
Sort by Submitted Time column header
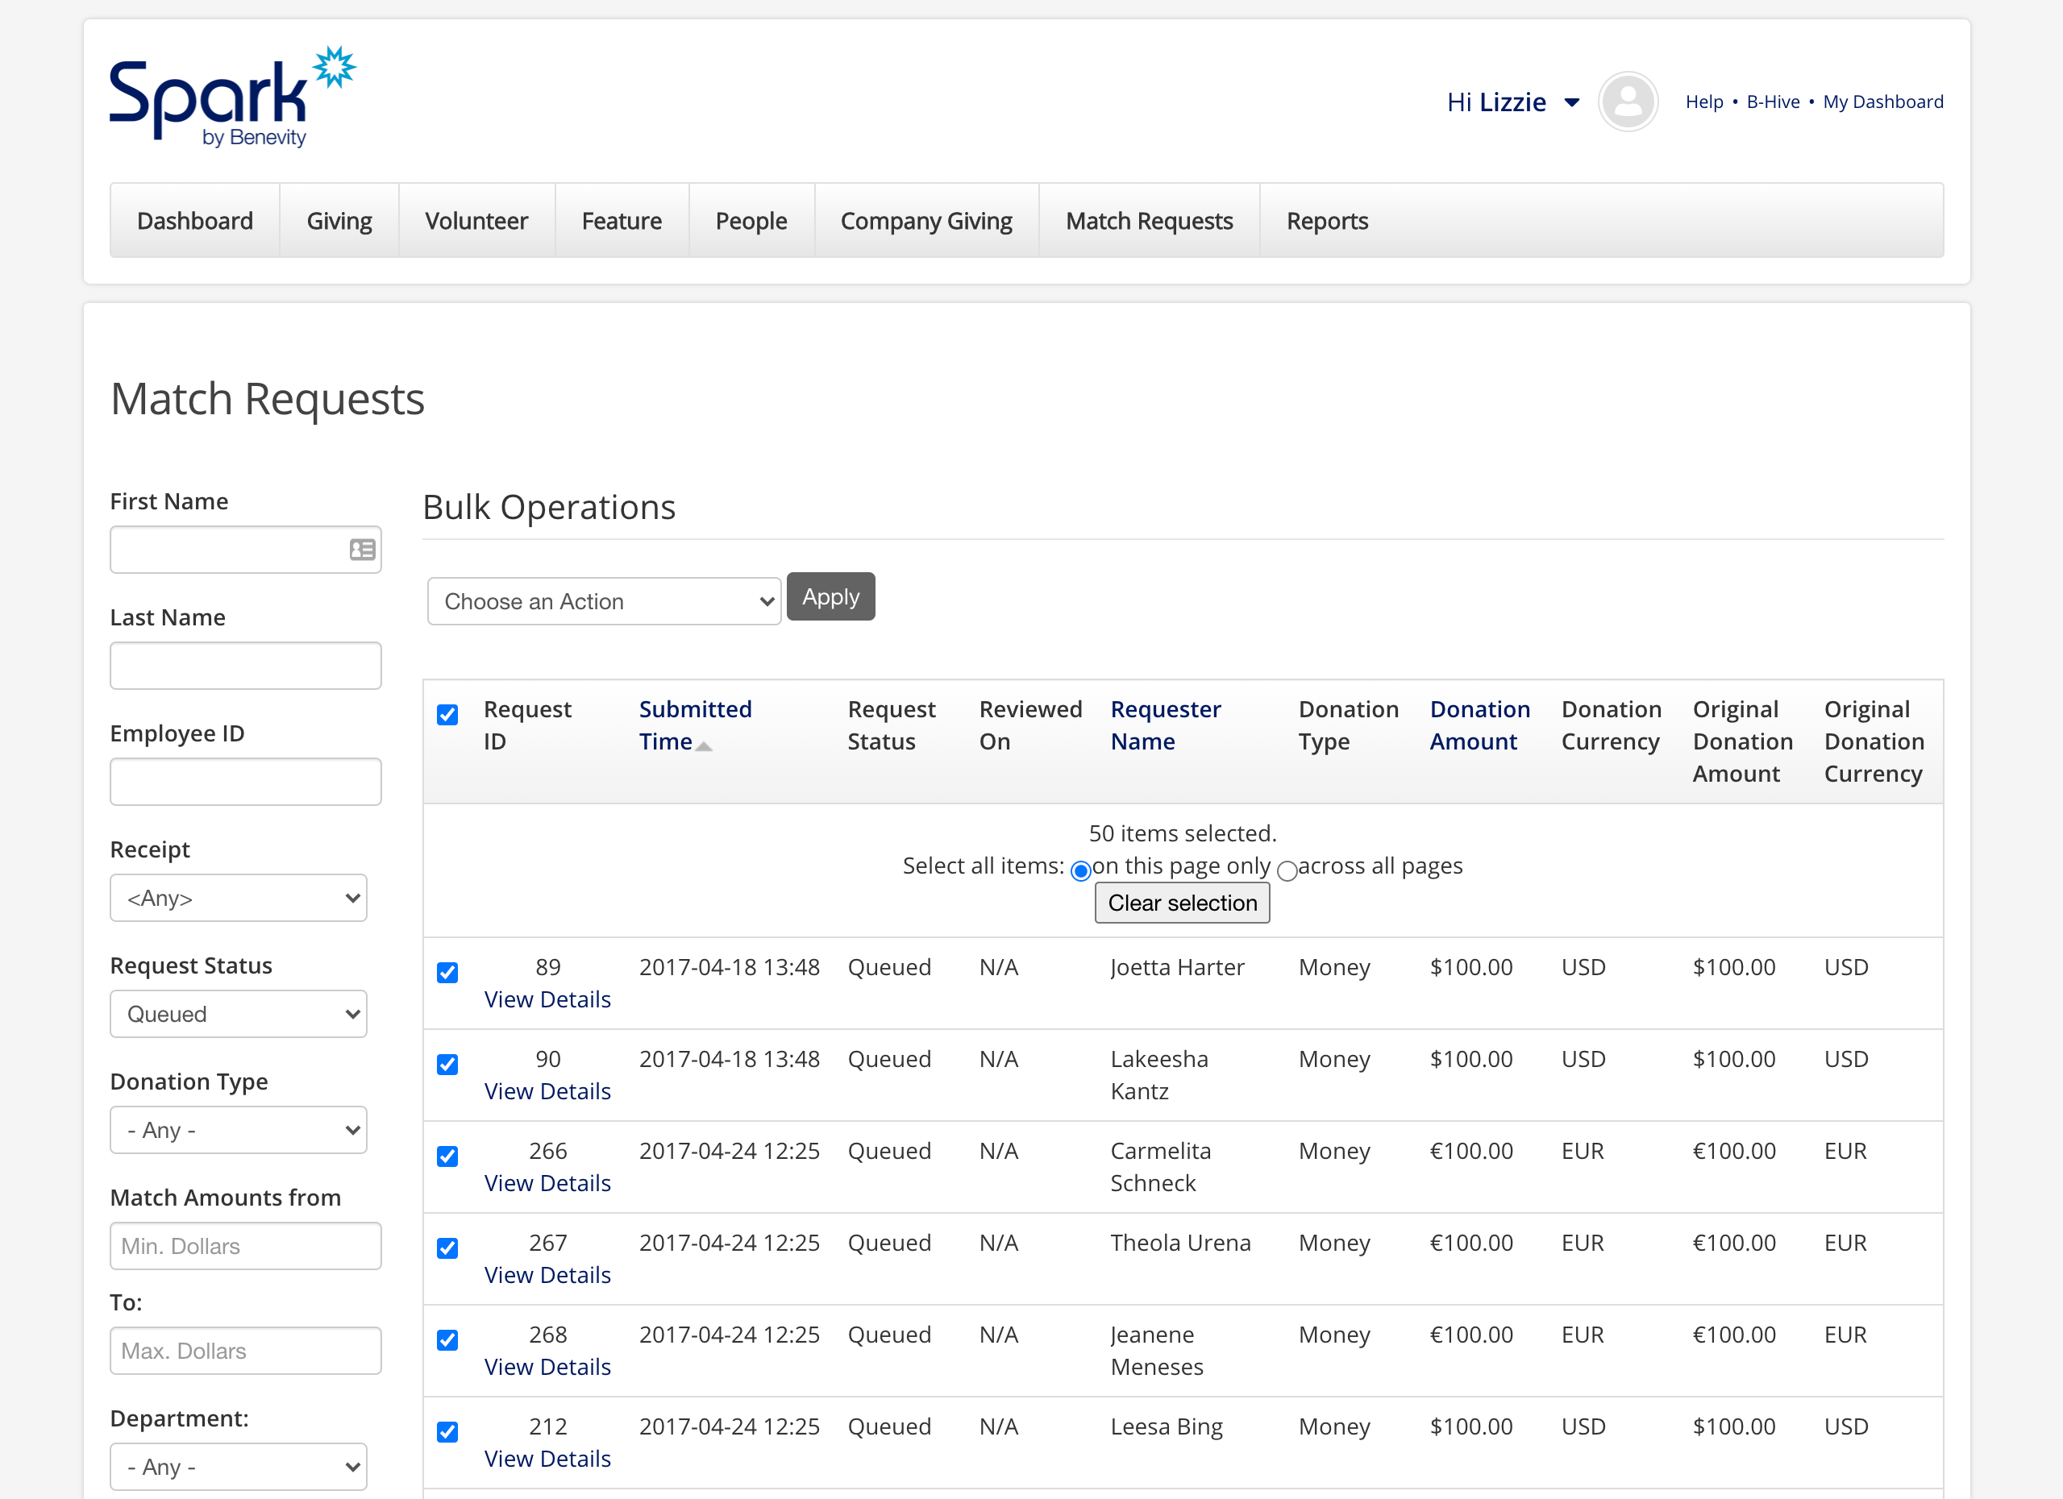click(695, 725)
